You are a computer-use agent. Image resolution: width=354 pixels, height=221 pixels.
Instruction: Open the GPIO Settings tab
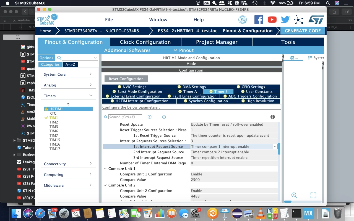point(251,87)
